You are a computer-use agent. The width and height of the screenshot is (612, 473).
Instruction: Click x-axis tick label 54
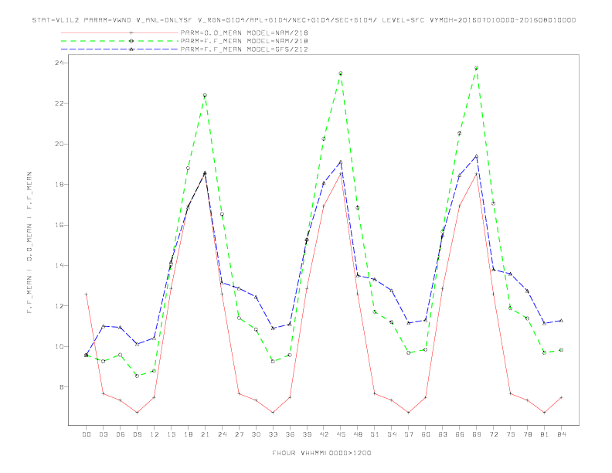[392, 434]
